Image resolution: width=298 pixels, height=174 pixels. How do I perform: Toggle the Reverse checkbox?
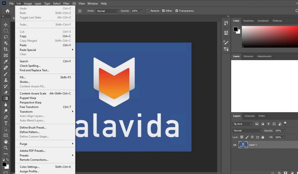click(x=148, y=11)
